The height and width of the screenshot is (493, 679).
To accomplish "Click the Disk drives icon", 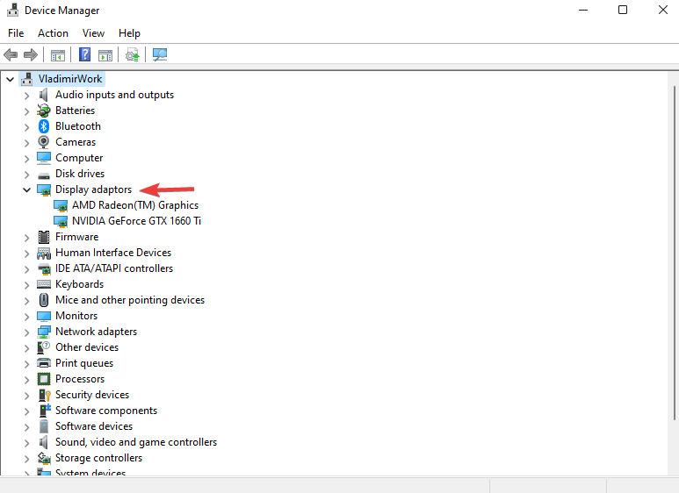I will [44, 175].
